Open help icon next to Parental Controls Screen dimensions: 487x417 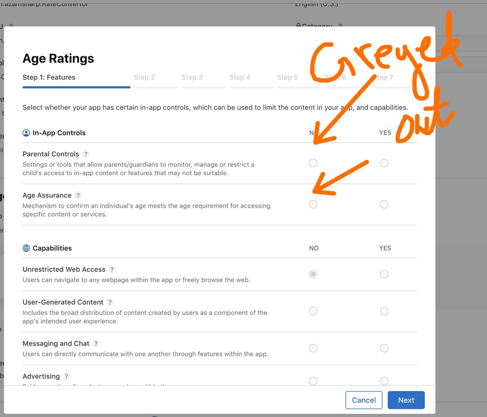point(86,154)
